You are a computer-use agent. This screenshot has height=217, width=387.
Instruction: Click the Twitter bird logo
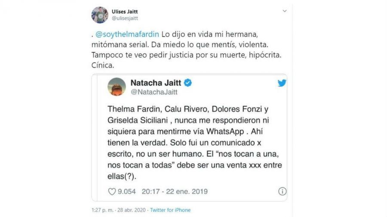point(282,83)
